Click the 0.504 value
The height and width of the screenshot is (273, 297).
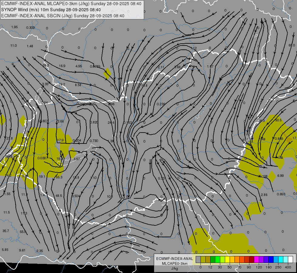click(x=76, y=196)
